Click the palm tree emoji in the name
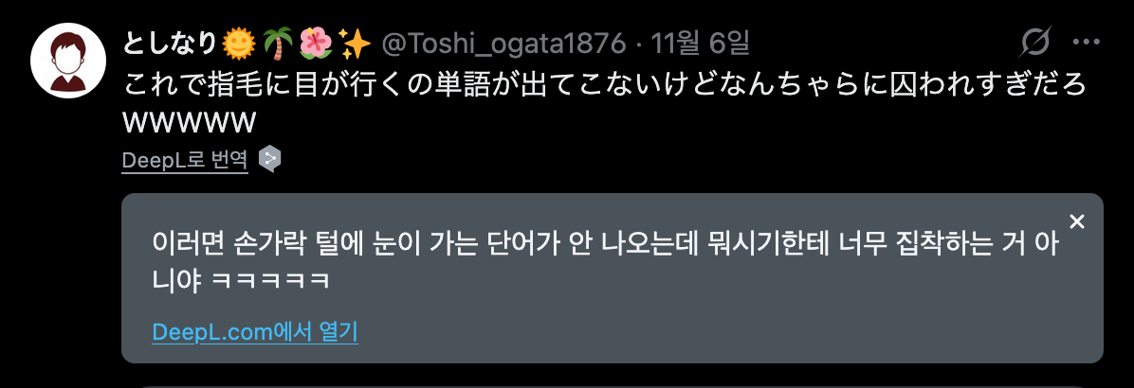 279,44
